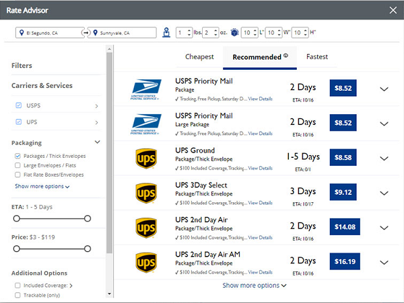Viewport: 404px width, 303px height.
Task: Click UPS logo for UPS 2nd Day Air
Action: (146, 228)
